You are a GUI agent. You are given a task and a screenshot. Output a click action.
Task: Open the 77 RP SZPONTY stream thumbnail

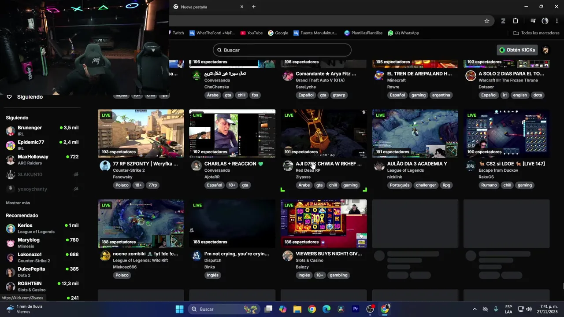click(x=141, y=133)
